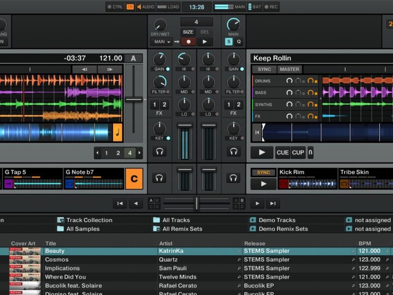The height and width of the screenshot is (295, 393).
Task: Click the magnifier icon next to artist KatrinKa
Action: pos(239,251)
